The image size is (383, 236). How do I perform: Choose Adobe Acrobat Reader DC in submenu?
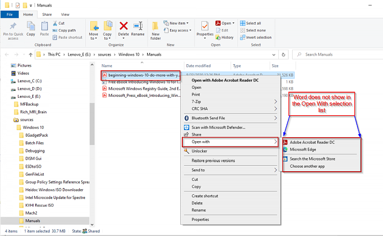pyautogui.click(x=312, y=142)
